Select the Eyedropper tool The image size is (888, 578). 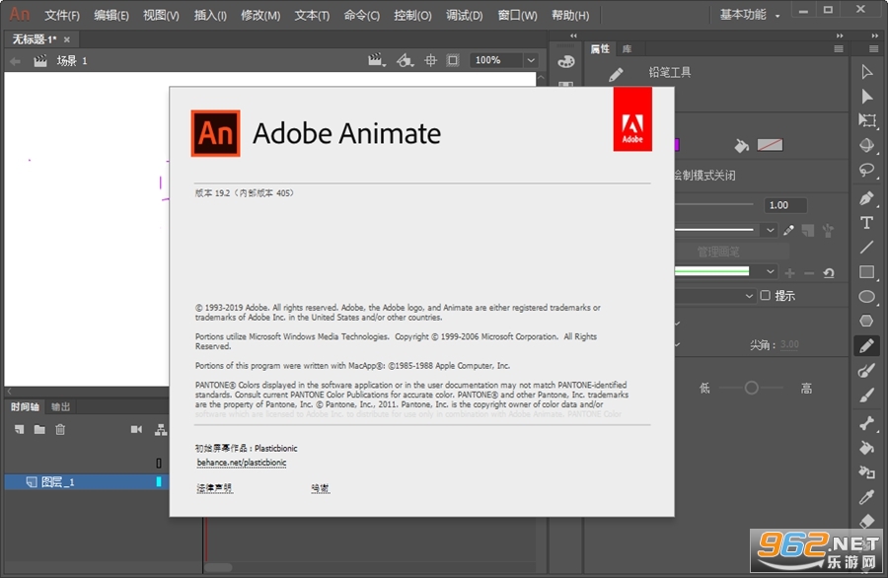click(x=866, y=496)
